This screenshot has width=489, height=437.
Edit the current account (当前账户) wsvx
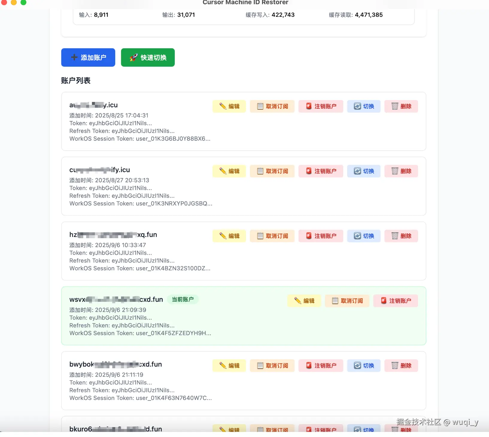point(304,301)
